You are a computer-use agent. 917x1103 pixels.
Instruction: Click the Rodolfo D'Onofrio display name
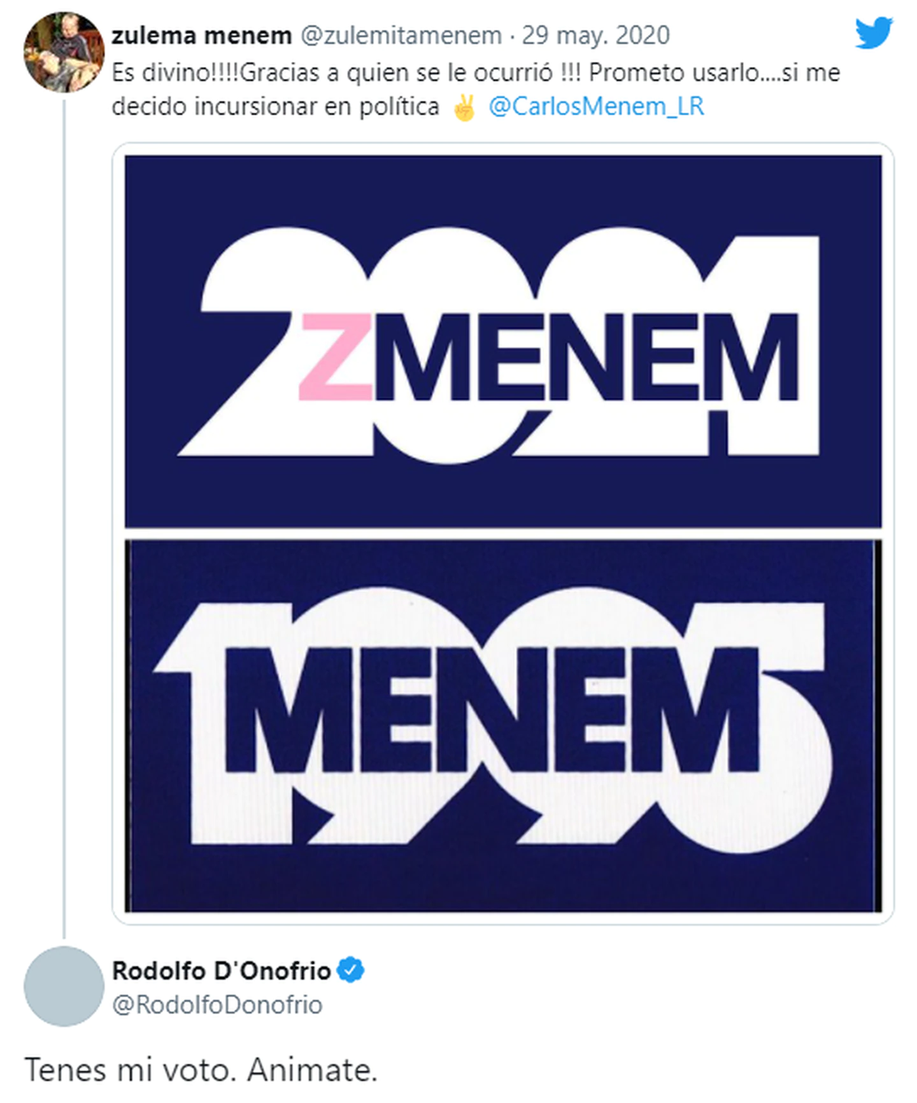click(x=222, y=968)
